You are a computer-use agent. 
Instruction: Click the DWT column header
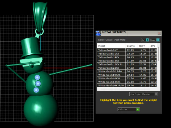(143, 46)
